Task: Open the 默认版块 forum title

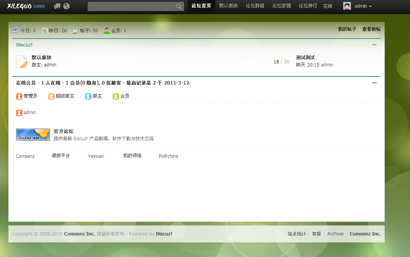Action: (41, 57)
